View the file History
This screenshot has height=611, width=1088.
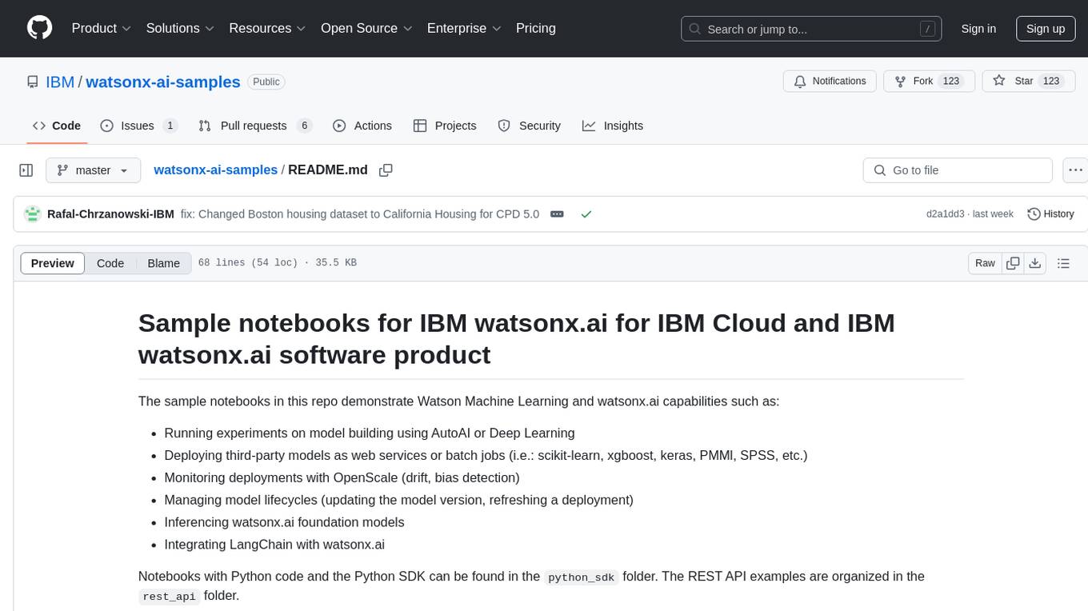pyautogui.click(x=1050, y=214)
